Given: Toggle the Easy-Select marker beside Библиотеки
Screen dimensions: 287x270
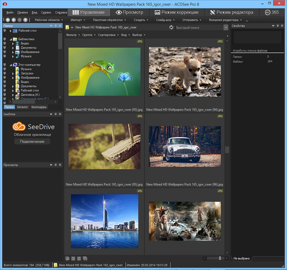Looking at the screenshot, I should (5, 38).
